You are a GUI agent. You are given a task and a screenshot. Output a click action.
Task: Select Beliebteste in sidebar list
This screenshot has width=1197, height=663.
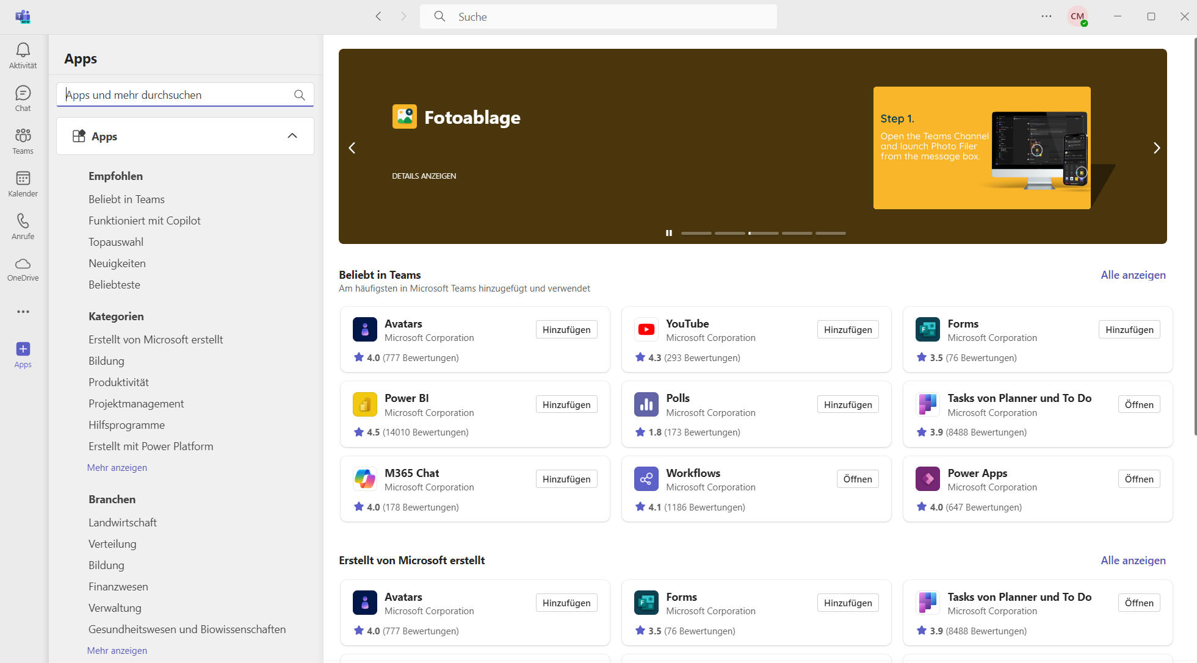click(114, 285)
